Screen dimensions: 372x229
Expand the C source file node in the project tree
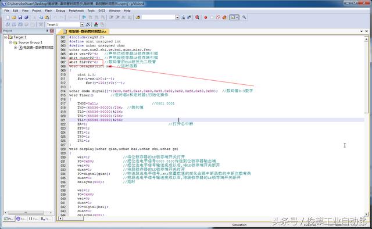click(x=16, y=48)
